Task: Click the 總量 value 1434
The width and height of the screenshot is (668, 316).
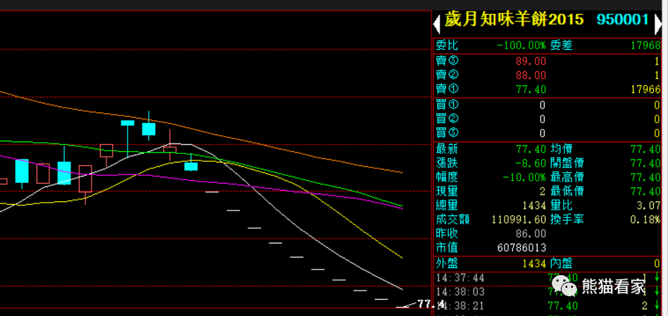Action: pyautogui.click(x=534, y=206)
